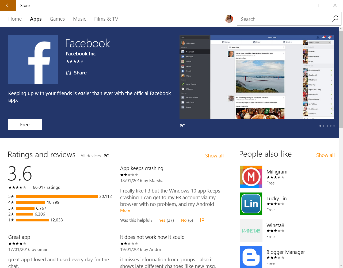Open the Blogger Manager app title
Image resolution: width=343 pixels, height=268 pixels.
pos(285,252)
